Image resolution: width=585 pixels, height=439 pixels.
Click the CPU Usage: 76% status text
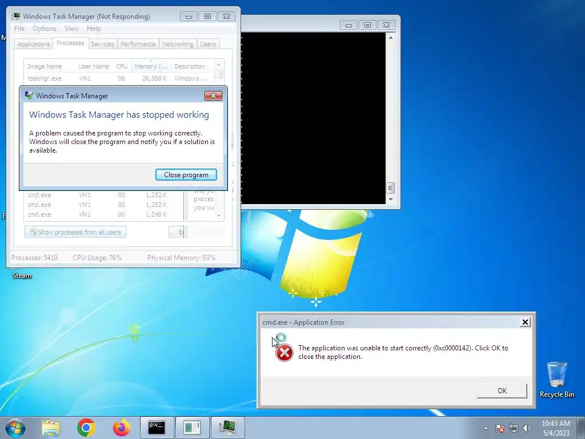(x=97, y=258)
